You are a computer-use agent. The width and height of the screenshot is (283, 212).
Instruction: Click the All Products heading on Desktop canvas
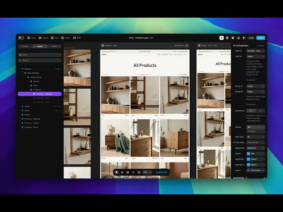point(145,65)
